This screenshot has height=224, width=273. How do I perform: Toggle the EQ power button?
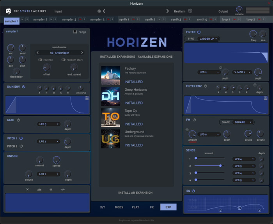[193, 191]
